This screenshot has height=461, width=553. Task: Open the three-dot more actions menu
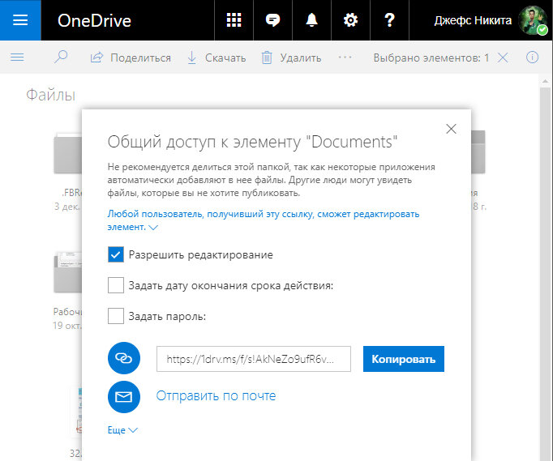point(345,57)
